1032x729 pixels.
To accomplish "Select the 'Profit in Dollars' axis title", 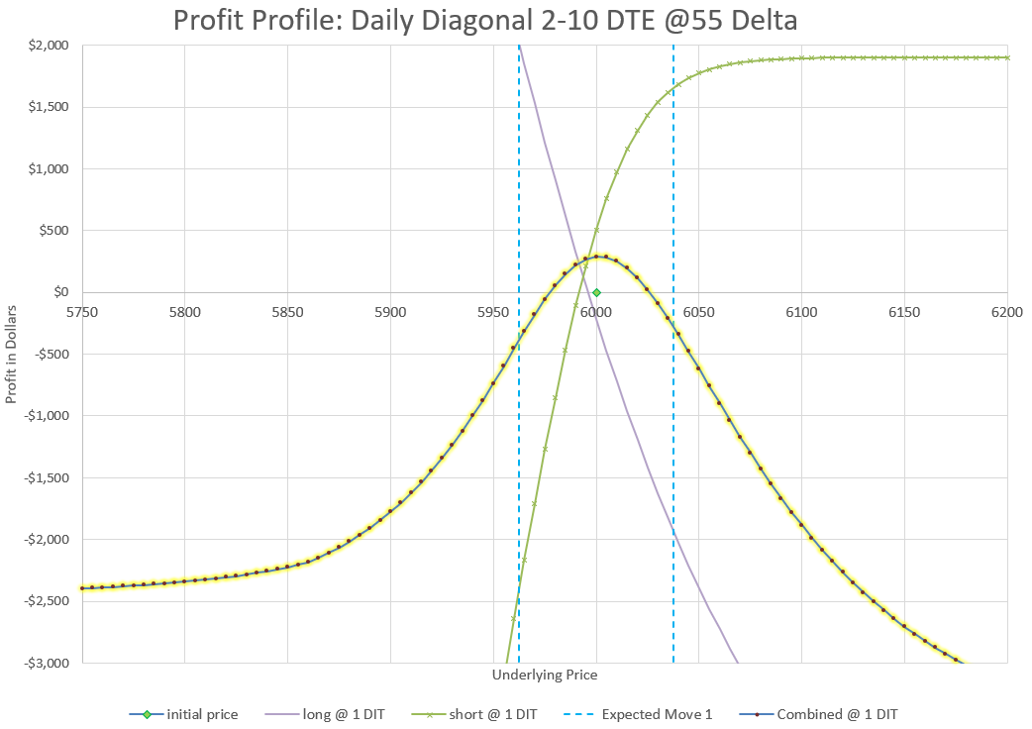I will click(x=11, y=355).
